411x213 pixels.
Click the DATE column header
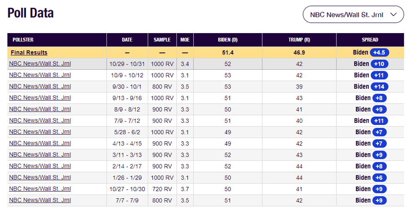[127, 40]
